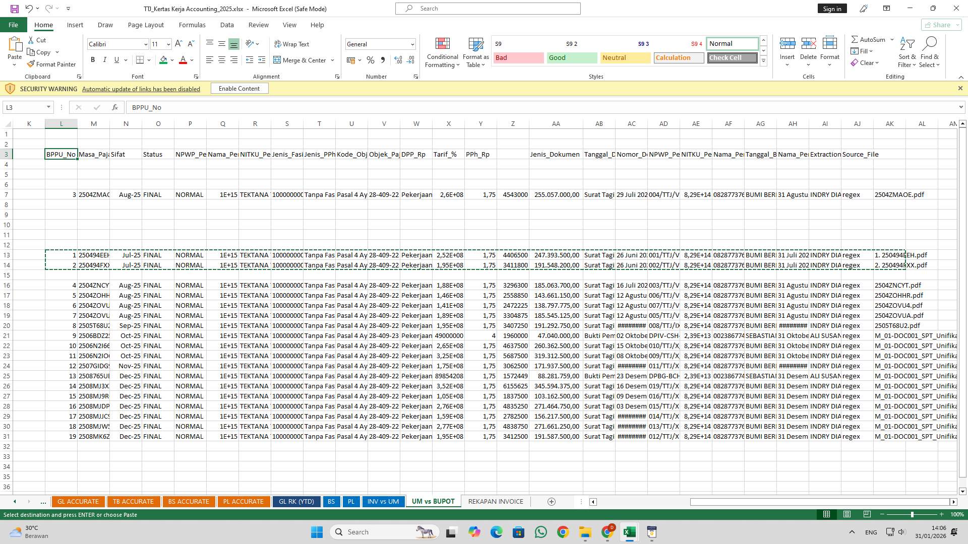Expand the Fill Color dropdown arrow
Viewport: 968px width, 544px height.
[171, 60]
